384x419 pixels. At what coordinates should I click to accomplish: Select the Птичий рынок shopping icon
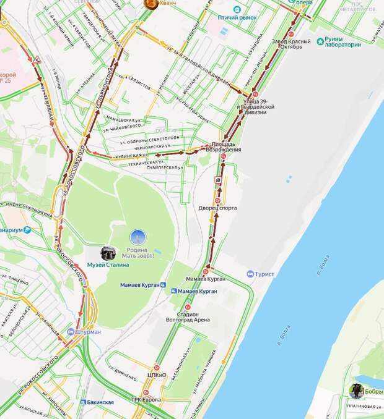[237, 10]
